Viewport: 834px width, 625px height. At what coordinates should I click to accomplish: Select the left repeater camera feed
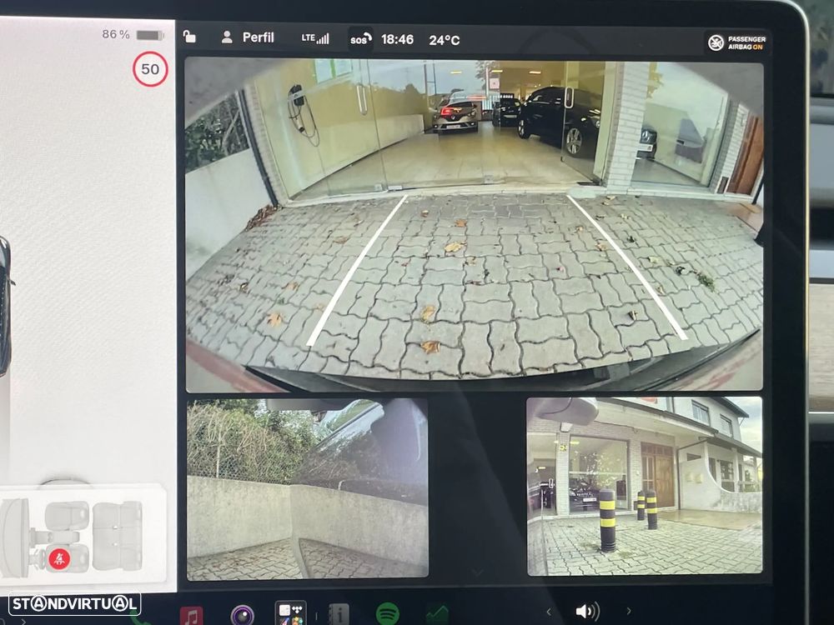click(x=308, y=488)
